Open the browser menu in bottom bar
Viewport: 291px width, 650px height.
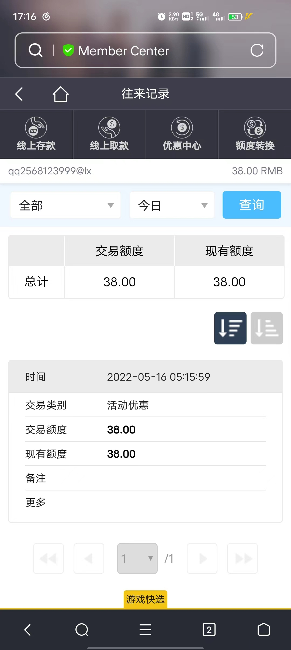pyautogui.click(x=145, y=630)
